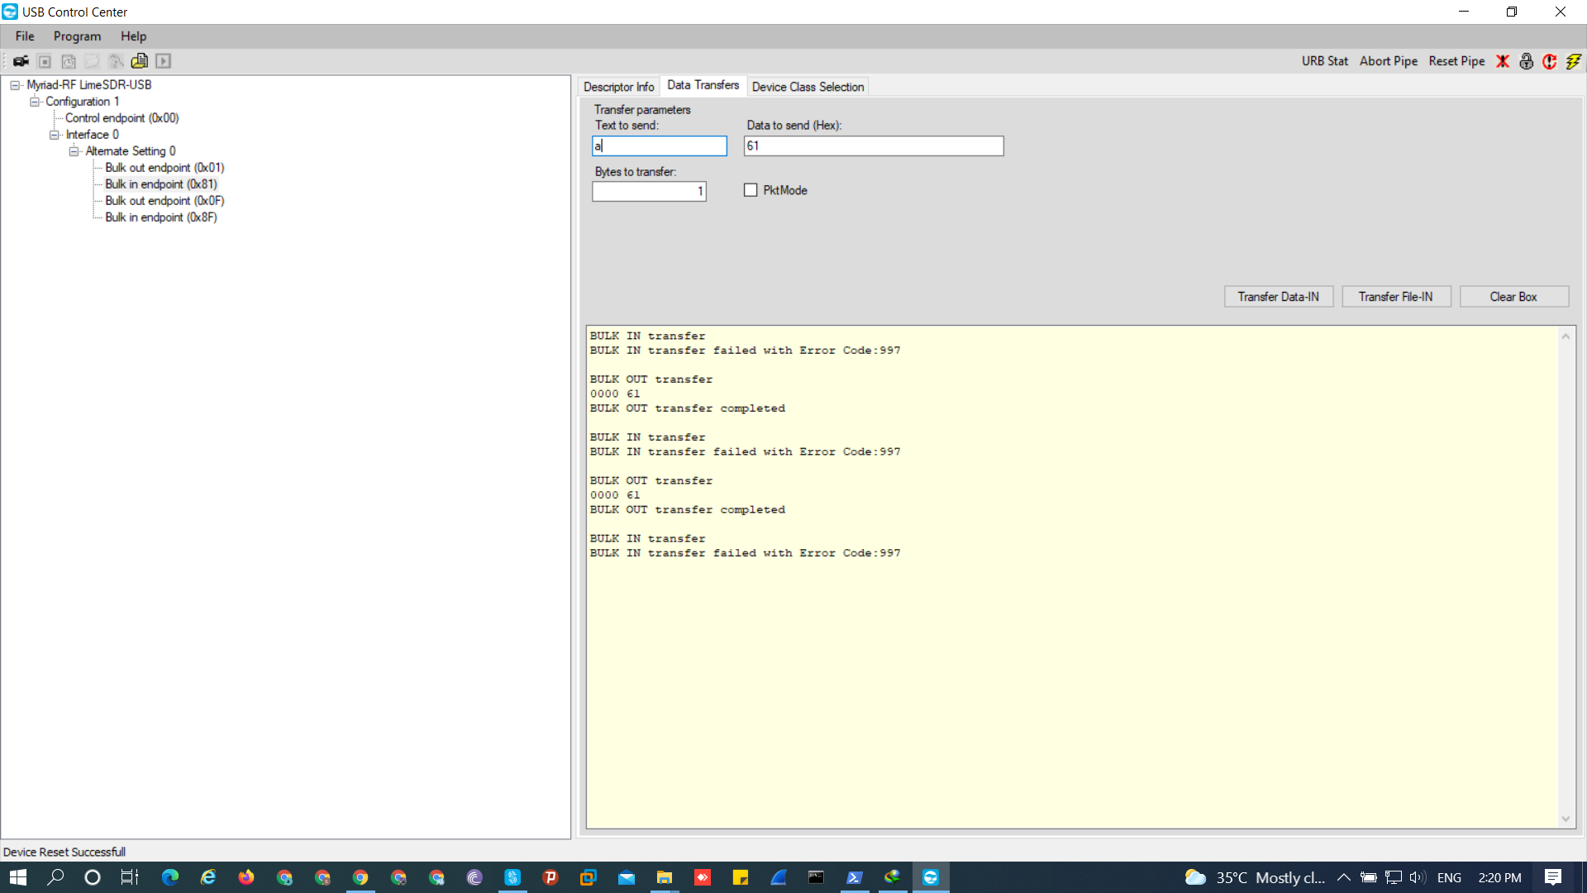The width and height of the screenshot is (1587, 893).
Task: Collapse the Myriad-RF LimeSDR-USB tree node
Action: click(15, 85)
